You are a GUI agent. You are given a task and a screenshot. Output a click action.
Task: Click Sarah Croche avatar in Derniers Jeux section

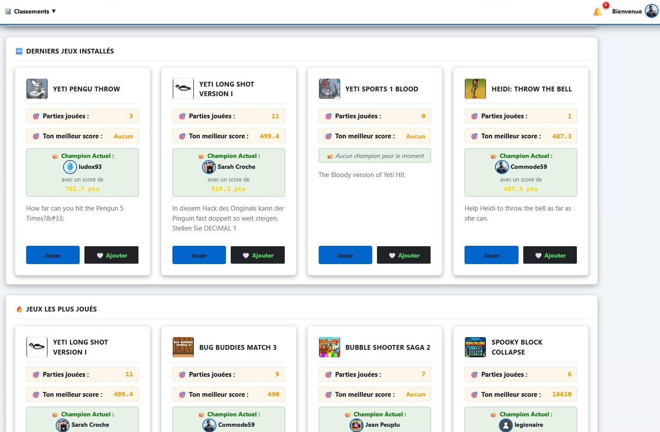coord(209,167)
